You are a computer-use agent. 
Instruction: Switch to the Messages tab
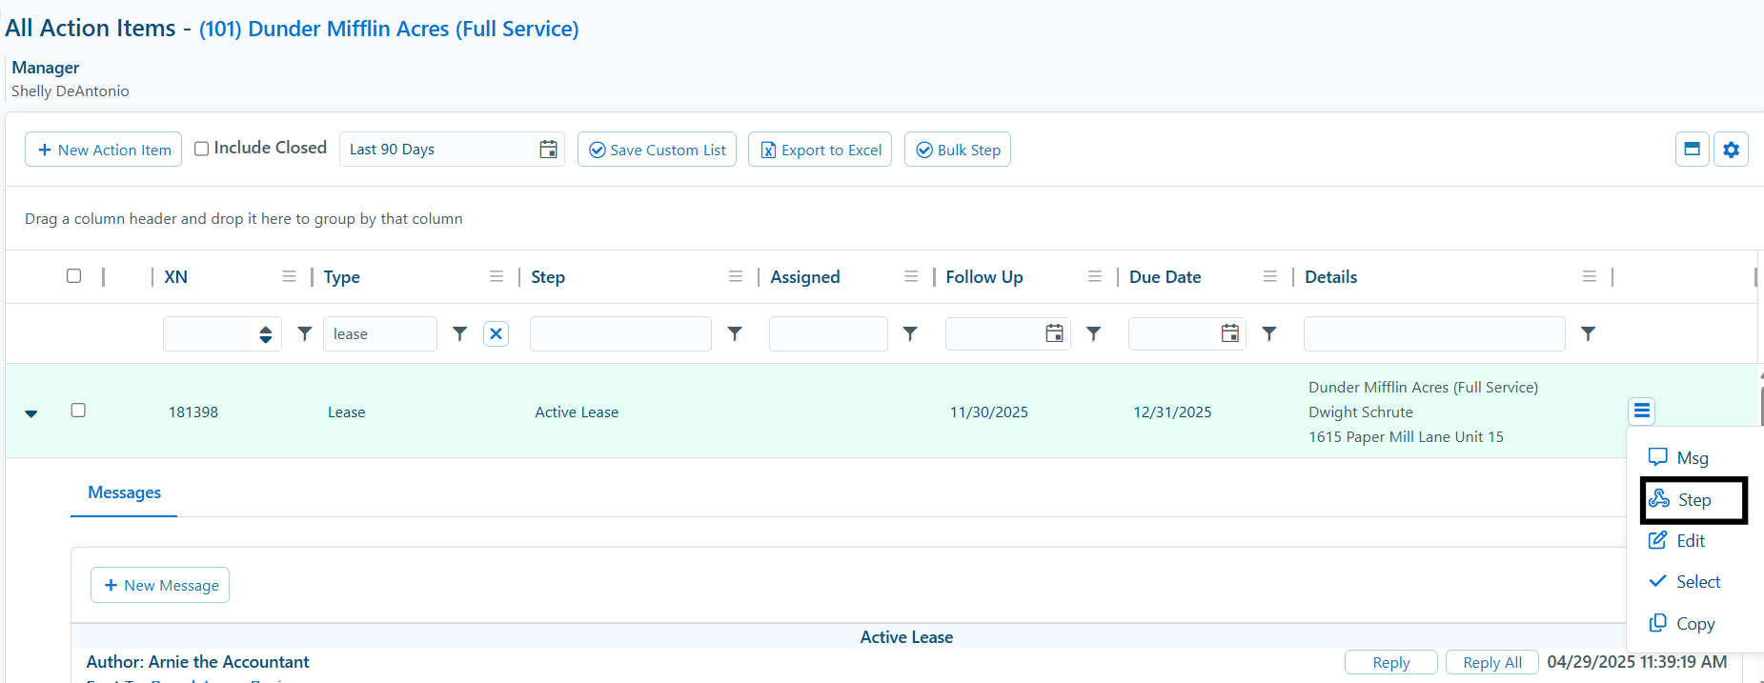click(124, 492)
